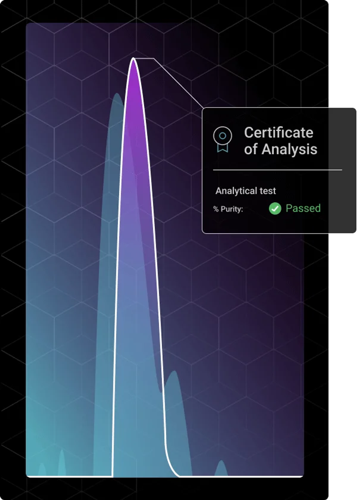The width and height of the screenshot is (364, 500).
Task: Click the "% Purity:" label
Action: pos(228,209)
